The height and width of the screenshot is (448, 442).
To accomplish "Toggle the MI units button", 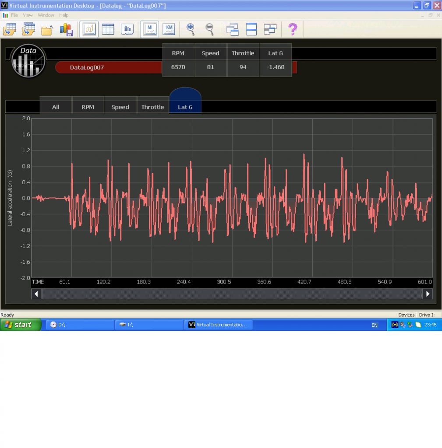I will pos(149,29).
